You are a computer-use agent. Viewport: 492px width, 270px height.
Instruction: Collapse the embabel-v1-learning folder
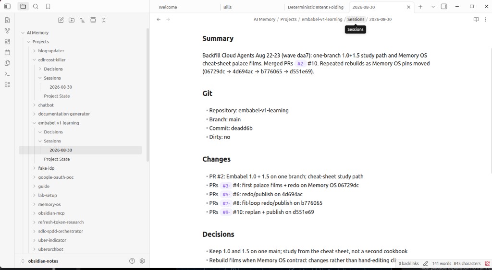pos(34,123)
